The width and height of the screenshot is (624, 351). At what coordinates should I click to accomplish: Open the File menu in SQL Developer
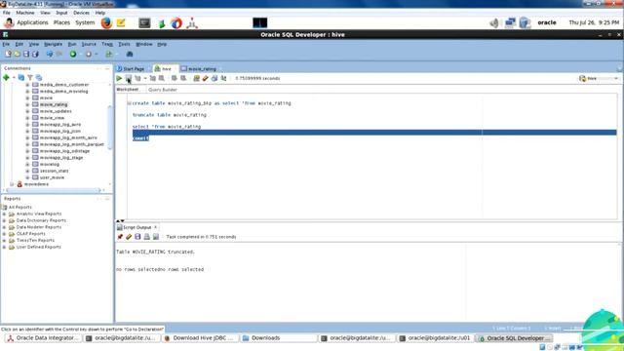point(6,44)
